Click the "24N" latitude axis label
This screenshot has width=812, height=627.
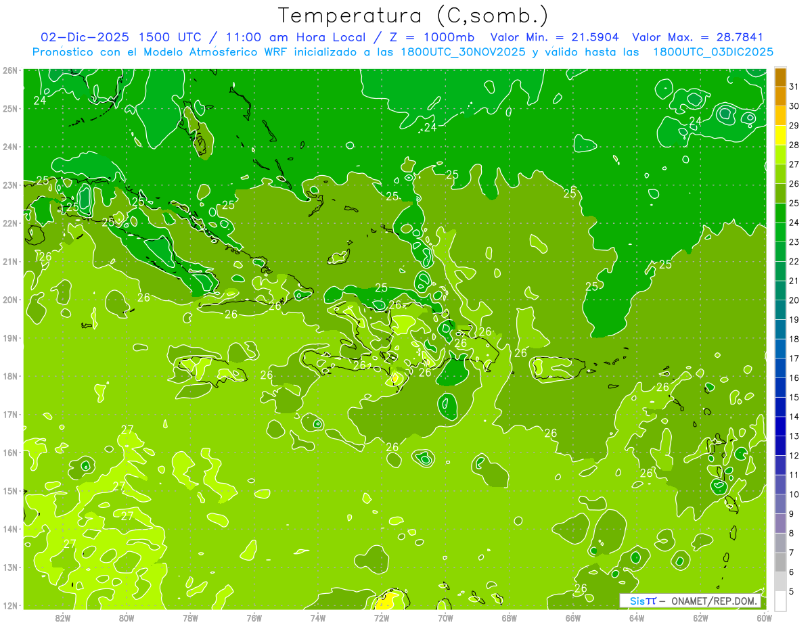(10, 147)
